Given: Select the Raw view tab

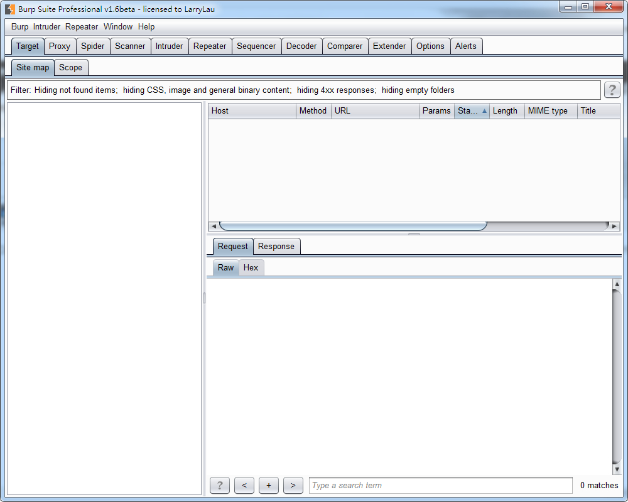Looking at the screenshot, I should click(x=225, y=267).
